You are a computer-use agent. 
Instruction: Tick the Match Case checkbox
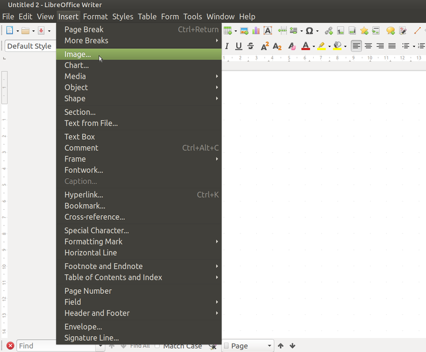[x=157, y=346]
